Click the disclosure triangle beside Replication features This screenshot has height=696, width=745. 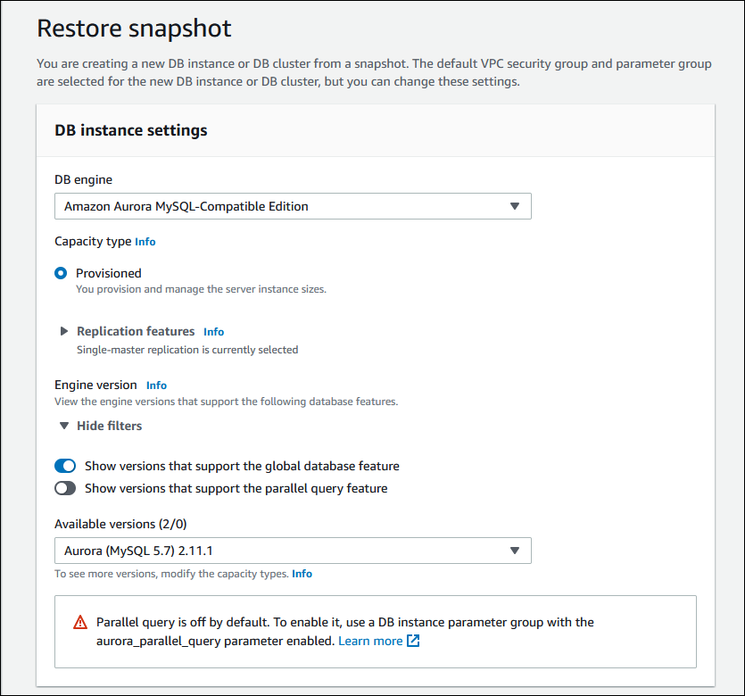click(63, 330)
